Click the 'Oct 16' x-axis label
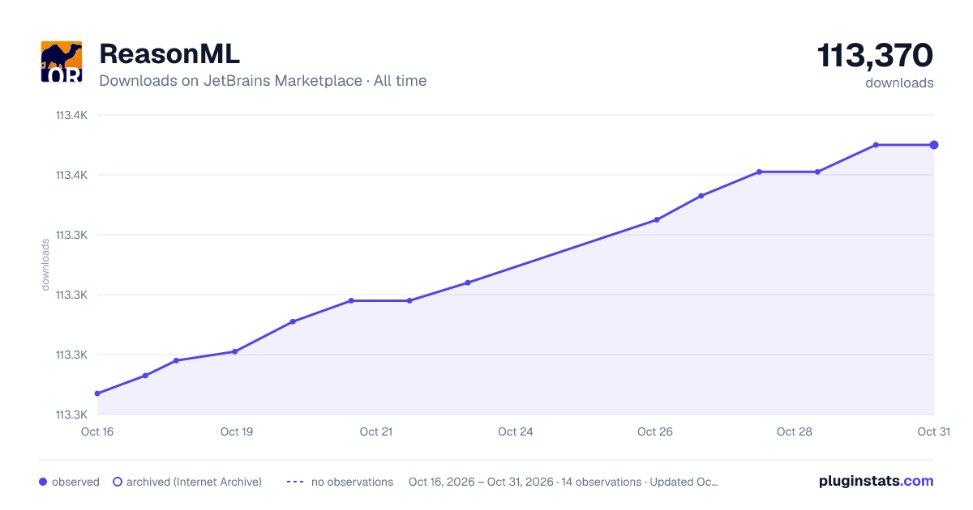This screenshot has height=510, width=973. [97, 431]
